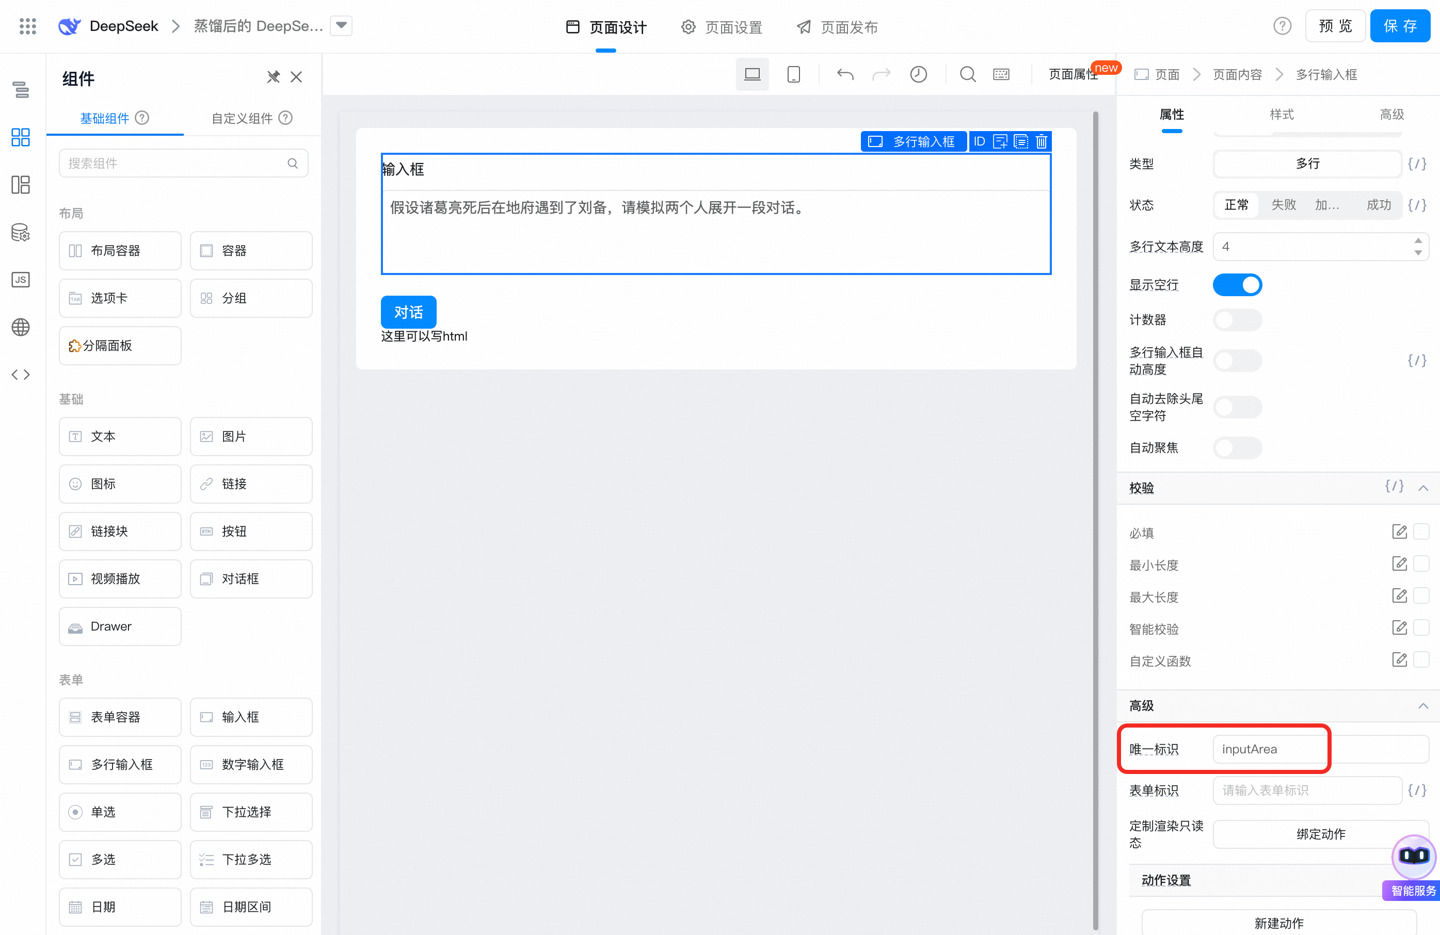The height and width of the screenshot is (935, 1440).
Task: Click the help icon beside 基础组件
Action: (x=142, y=117)
